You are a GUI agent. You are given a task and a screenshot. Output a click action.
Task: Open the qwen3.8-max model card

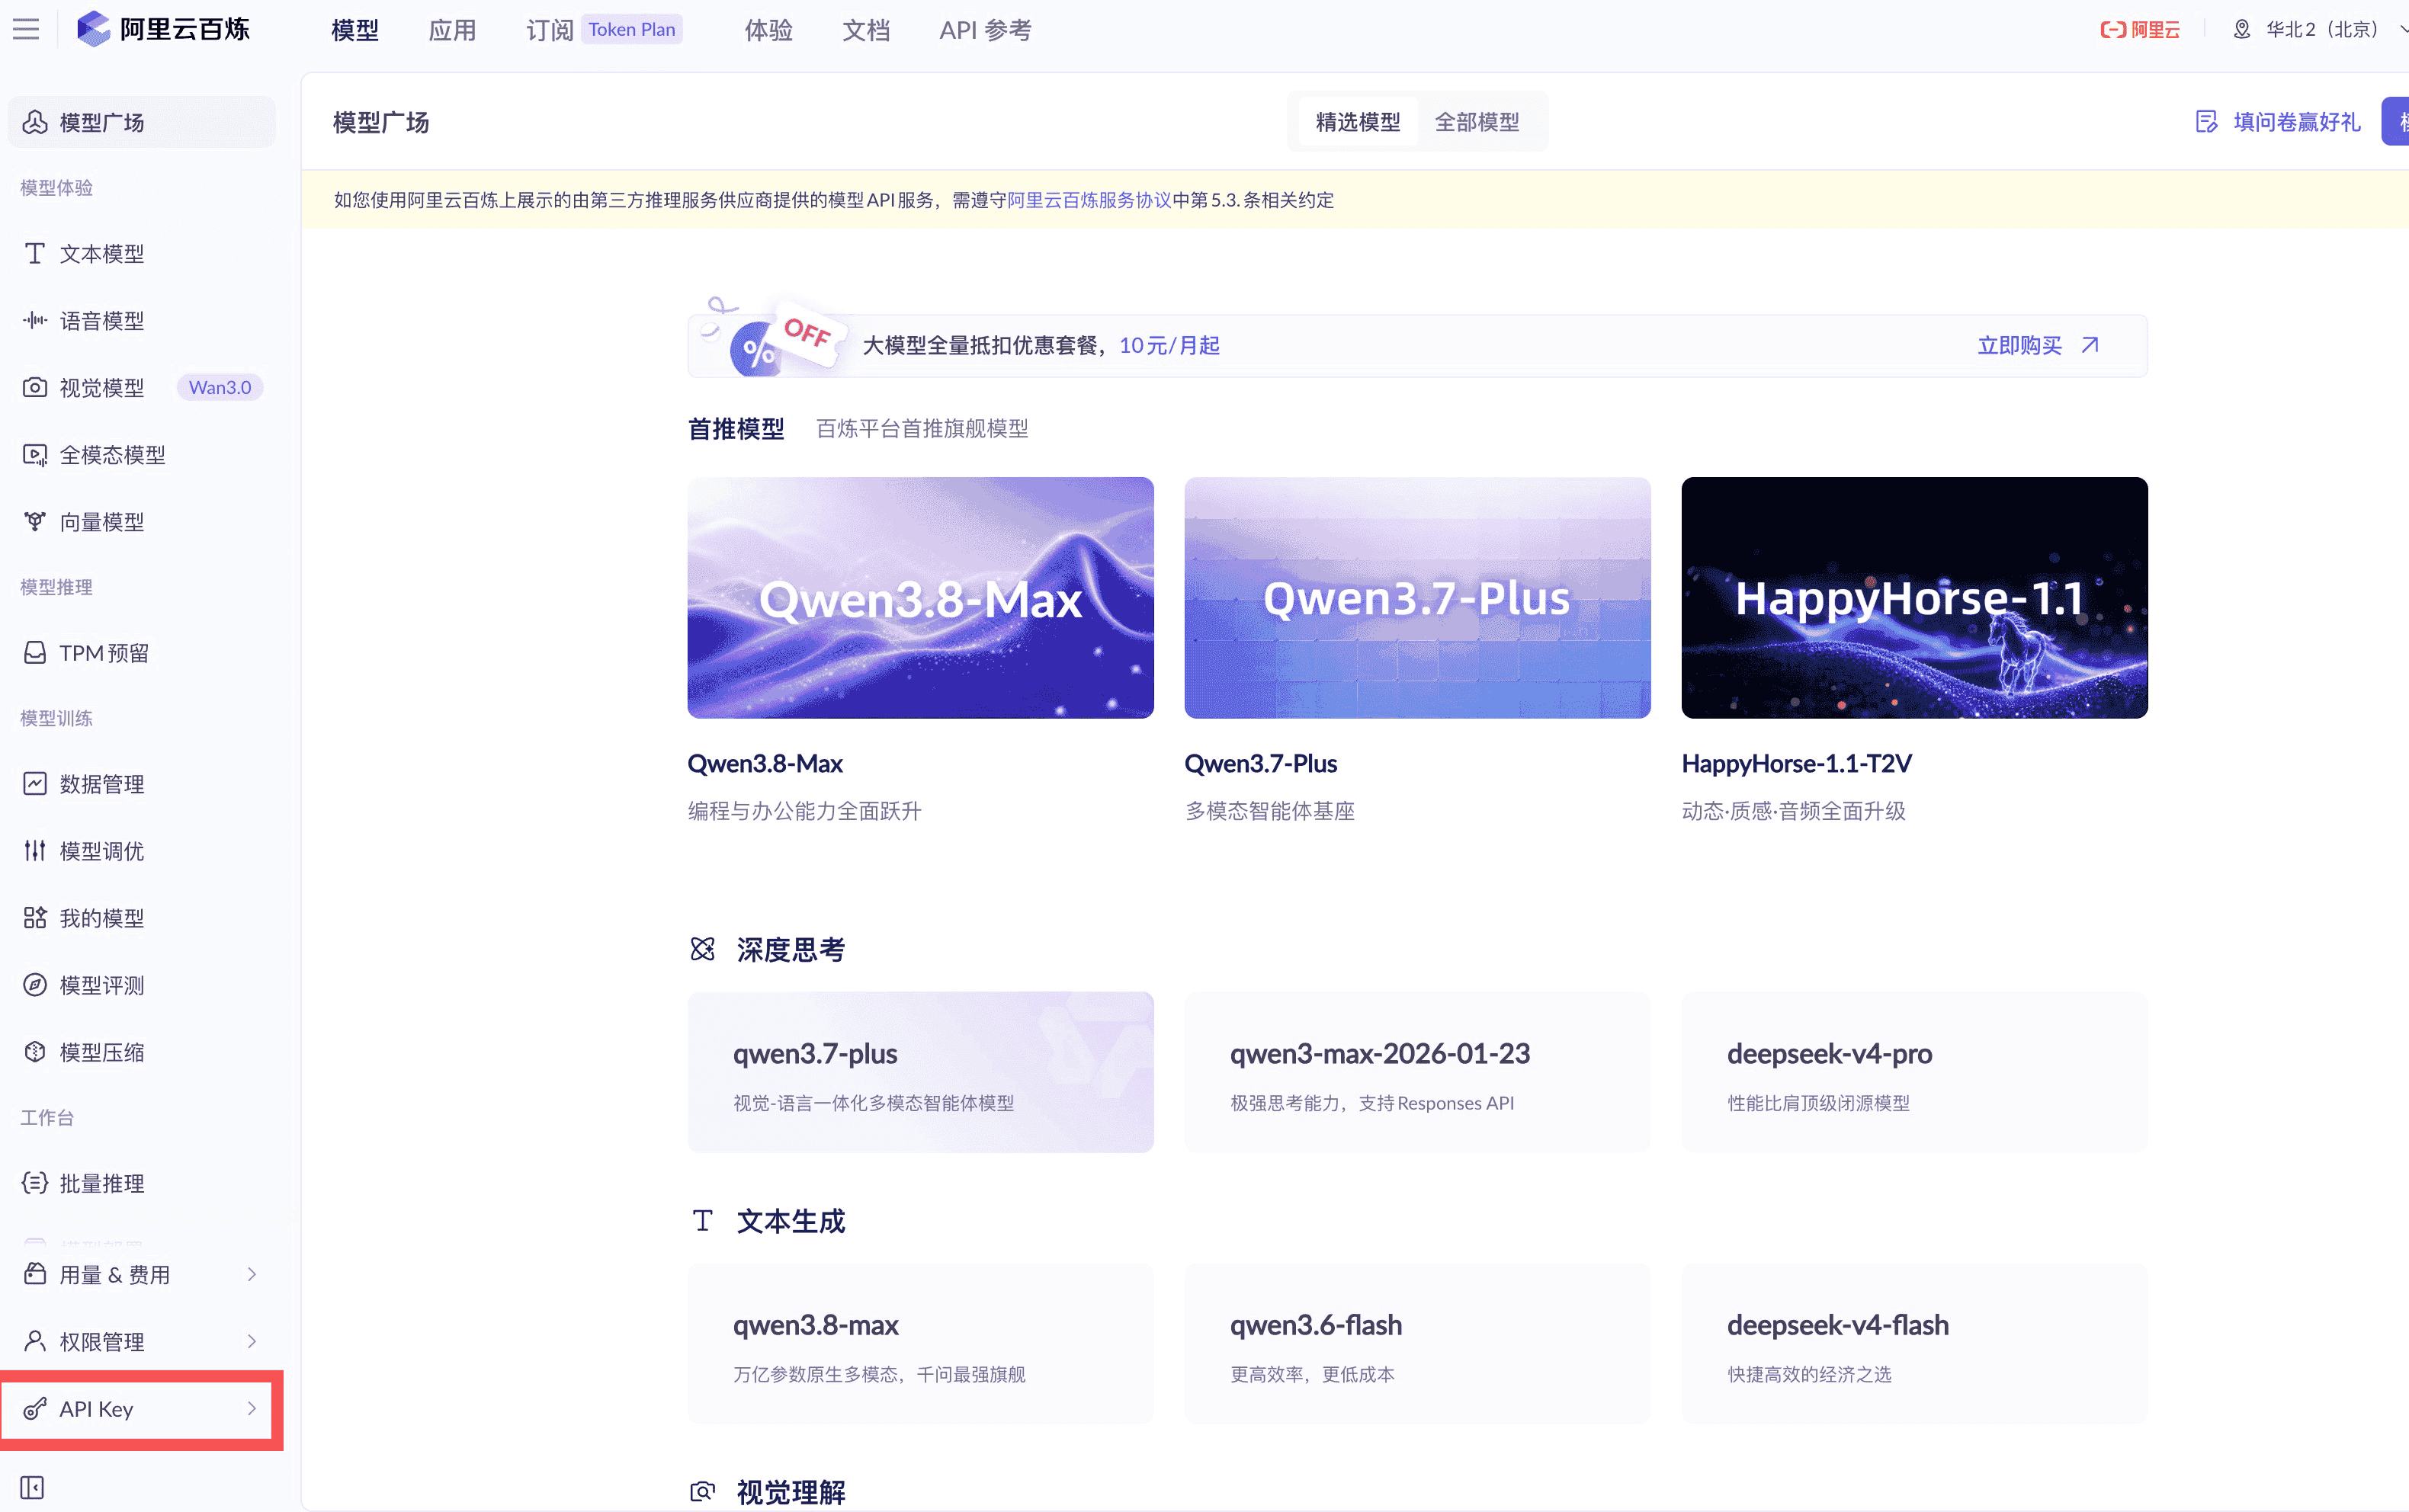click(x=920, y=1344)
